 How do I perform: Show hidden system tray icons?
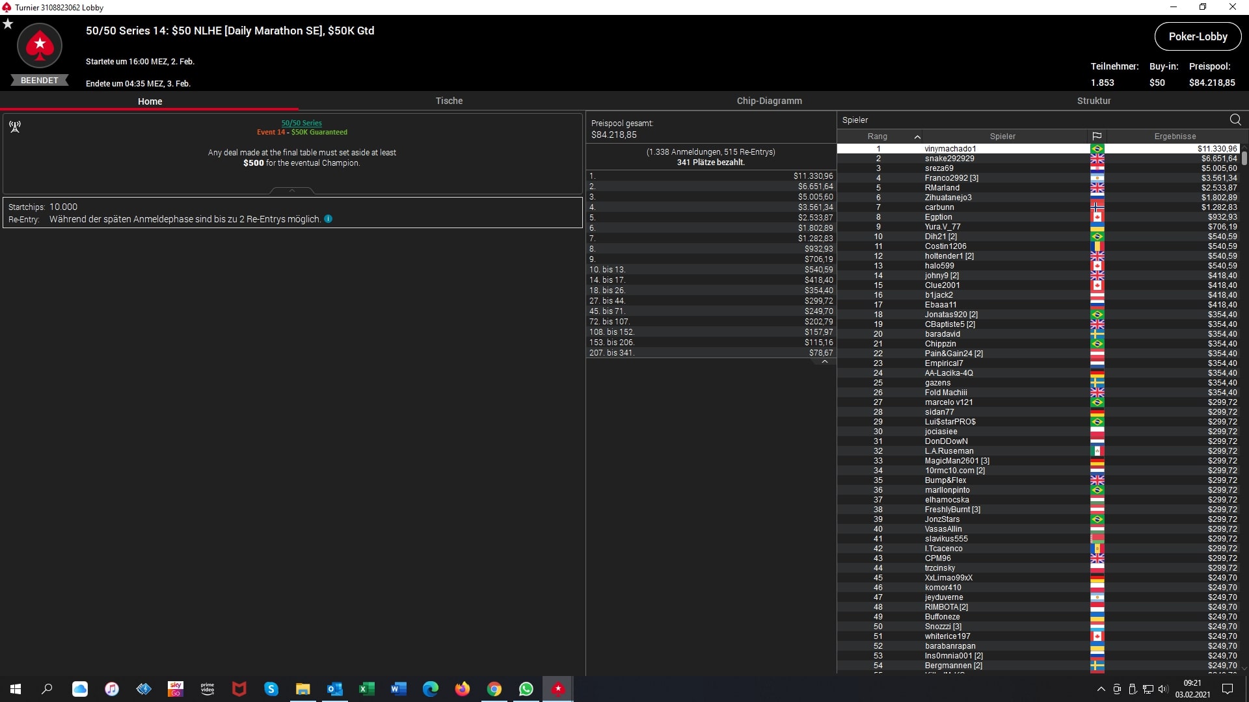click(x=1101, y=689)
